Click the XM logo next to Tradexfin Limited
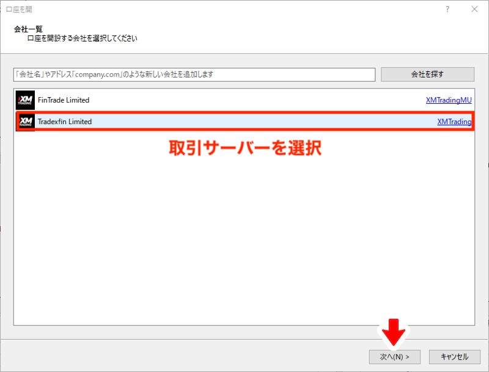The image size is (489, 372). pyautogui.click(x=26, y=122)
